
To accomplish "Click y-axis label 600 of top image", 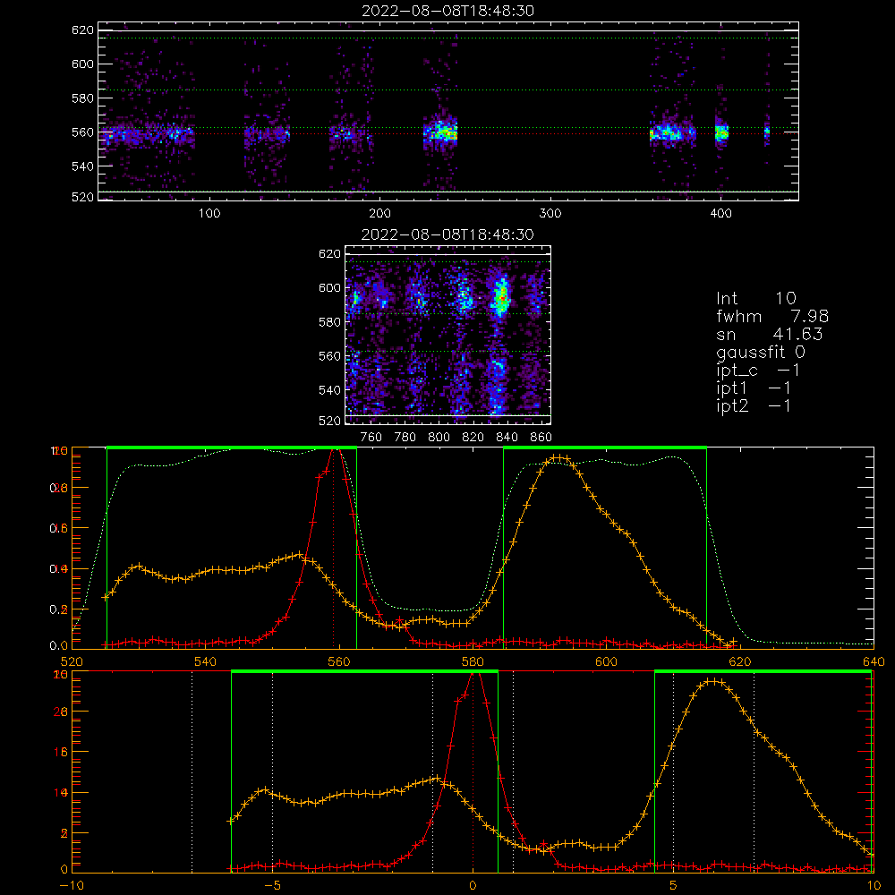I will coord(82,64).
